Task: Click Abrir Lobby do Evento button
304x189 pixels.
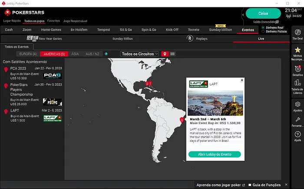Action: pos(215,154)
